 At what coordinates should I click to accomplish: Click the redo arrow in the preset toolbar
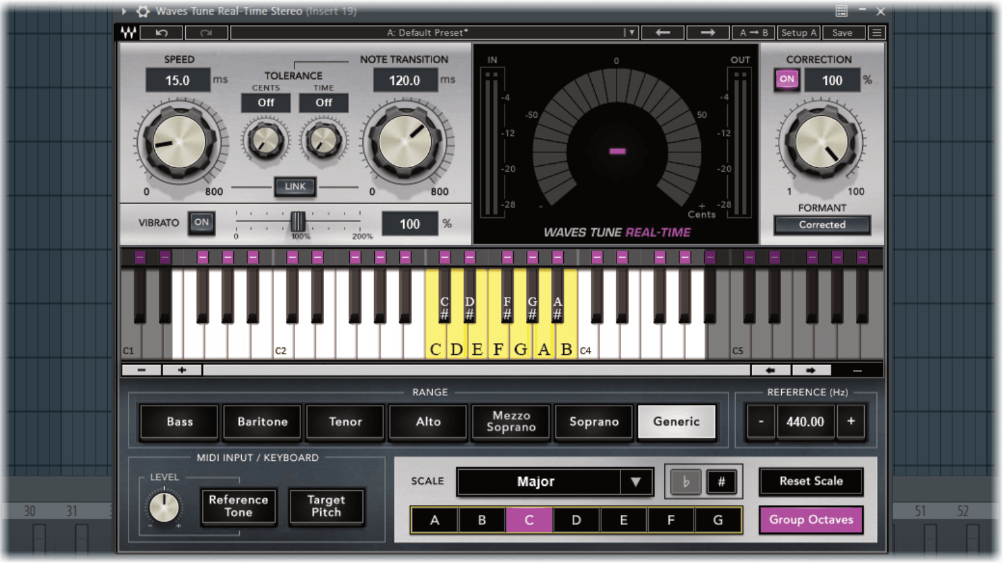[206, 32]
